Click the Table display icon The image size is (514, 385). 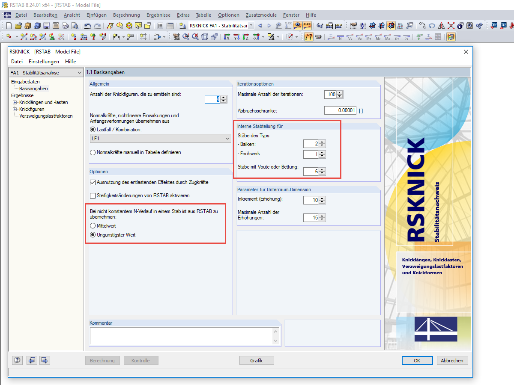click(x=170, y=26)
